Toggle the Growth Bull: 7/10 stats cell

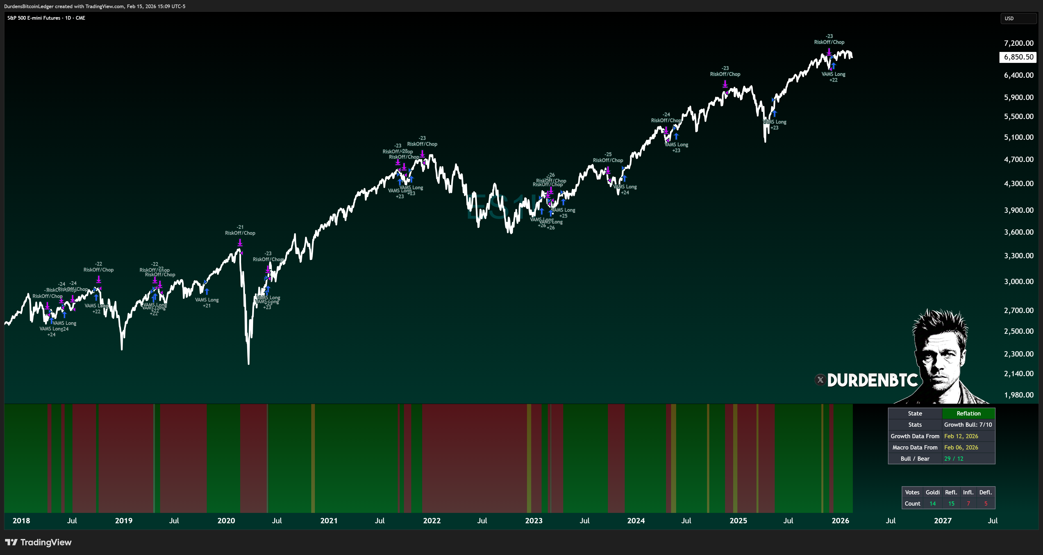click(968, 424)
